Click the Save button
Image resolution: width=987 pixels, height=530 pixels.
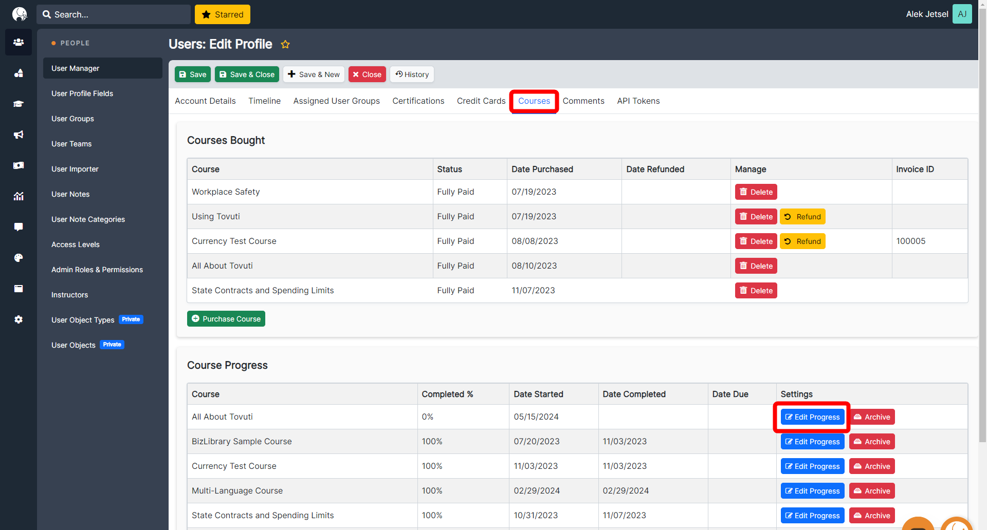pos(193,74)
